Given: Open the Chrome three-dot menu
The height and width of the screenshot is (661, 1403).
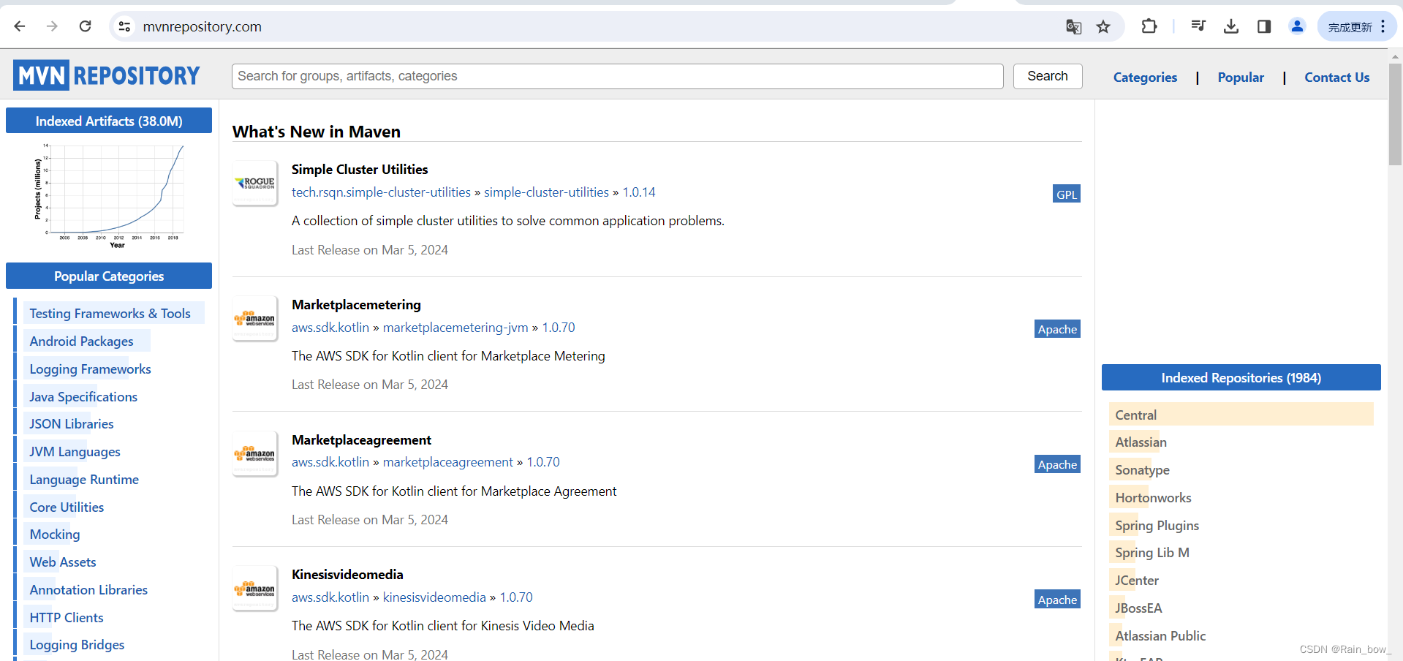Looking at the screenshot, I should 1383,26.
